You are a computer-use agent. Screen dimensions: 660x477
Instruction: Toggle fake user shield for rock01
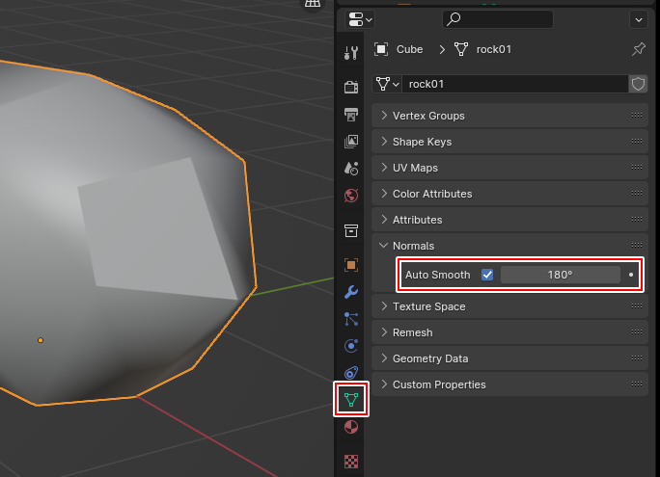tap(638, 84)
